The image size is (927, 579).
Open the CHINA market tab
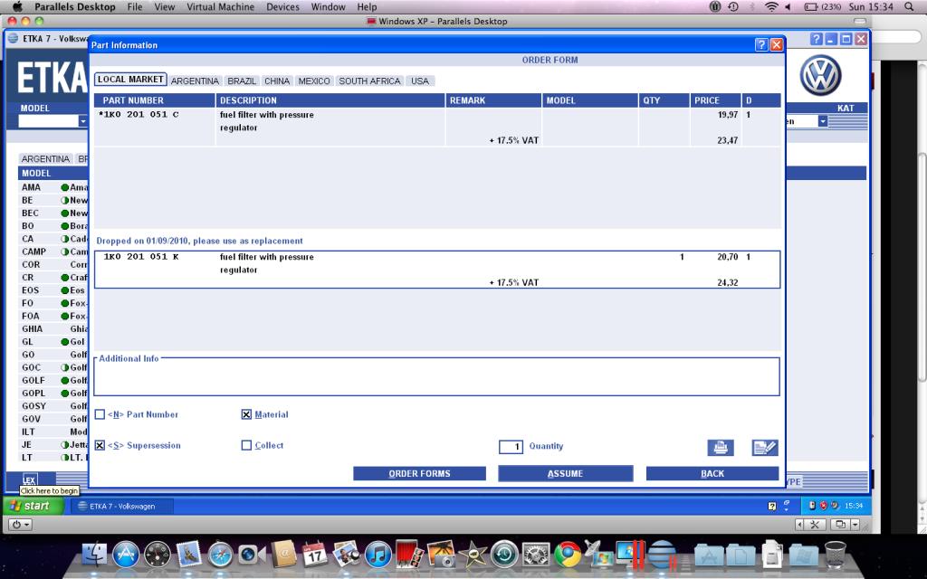click(x=277, y=81)
